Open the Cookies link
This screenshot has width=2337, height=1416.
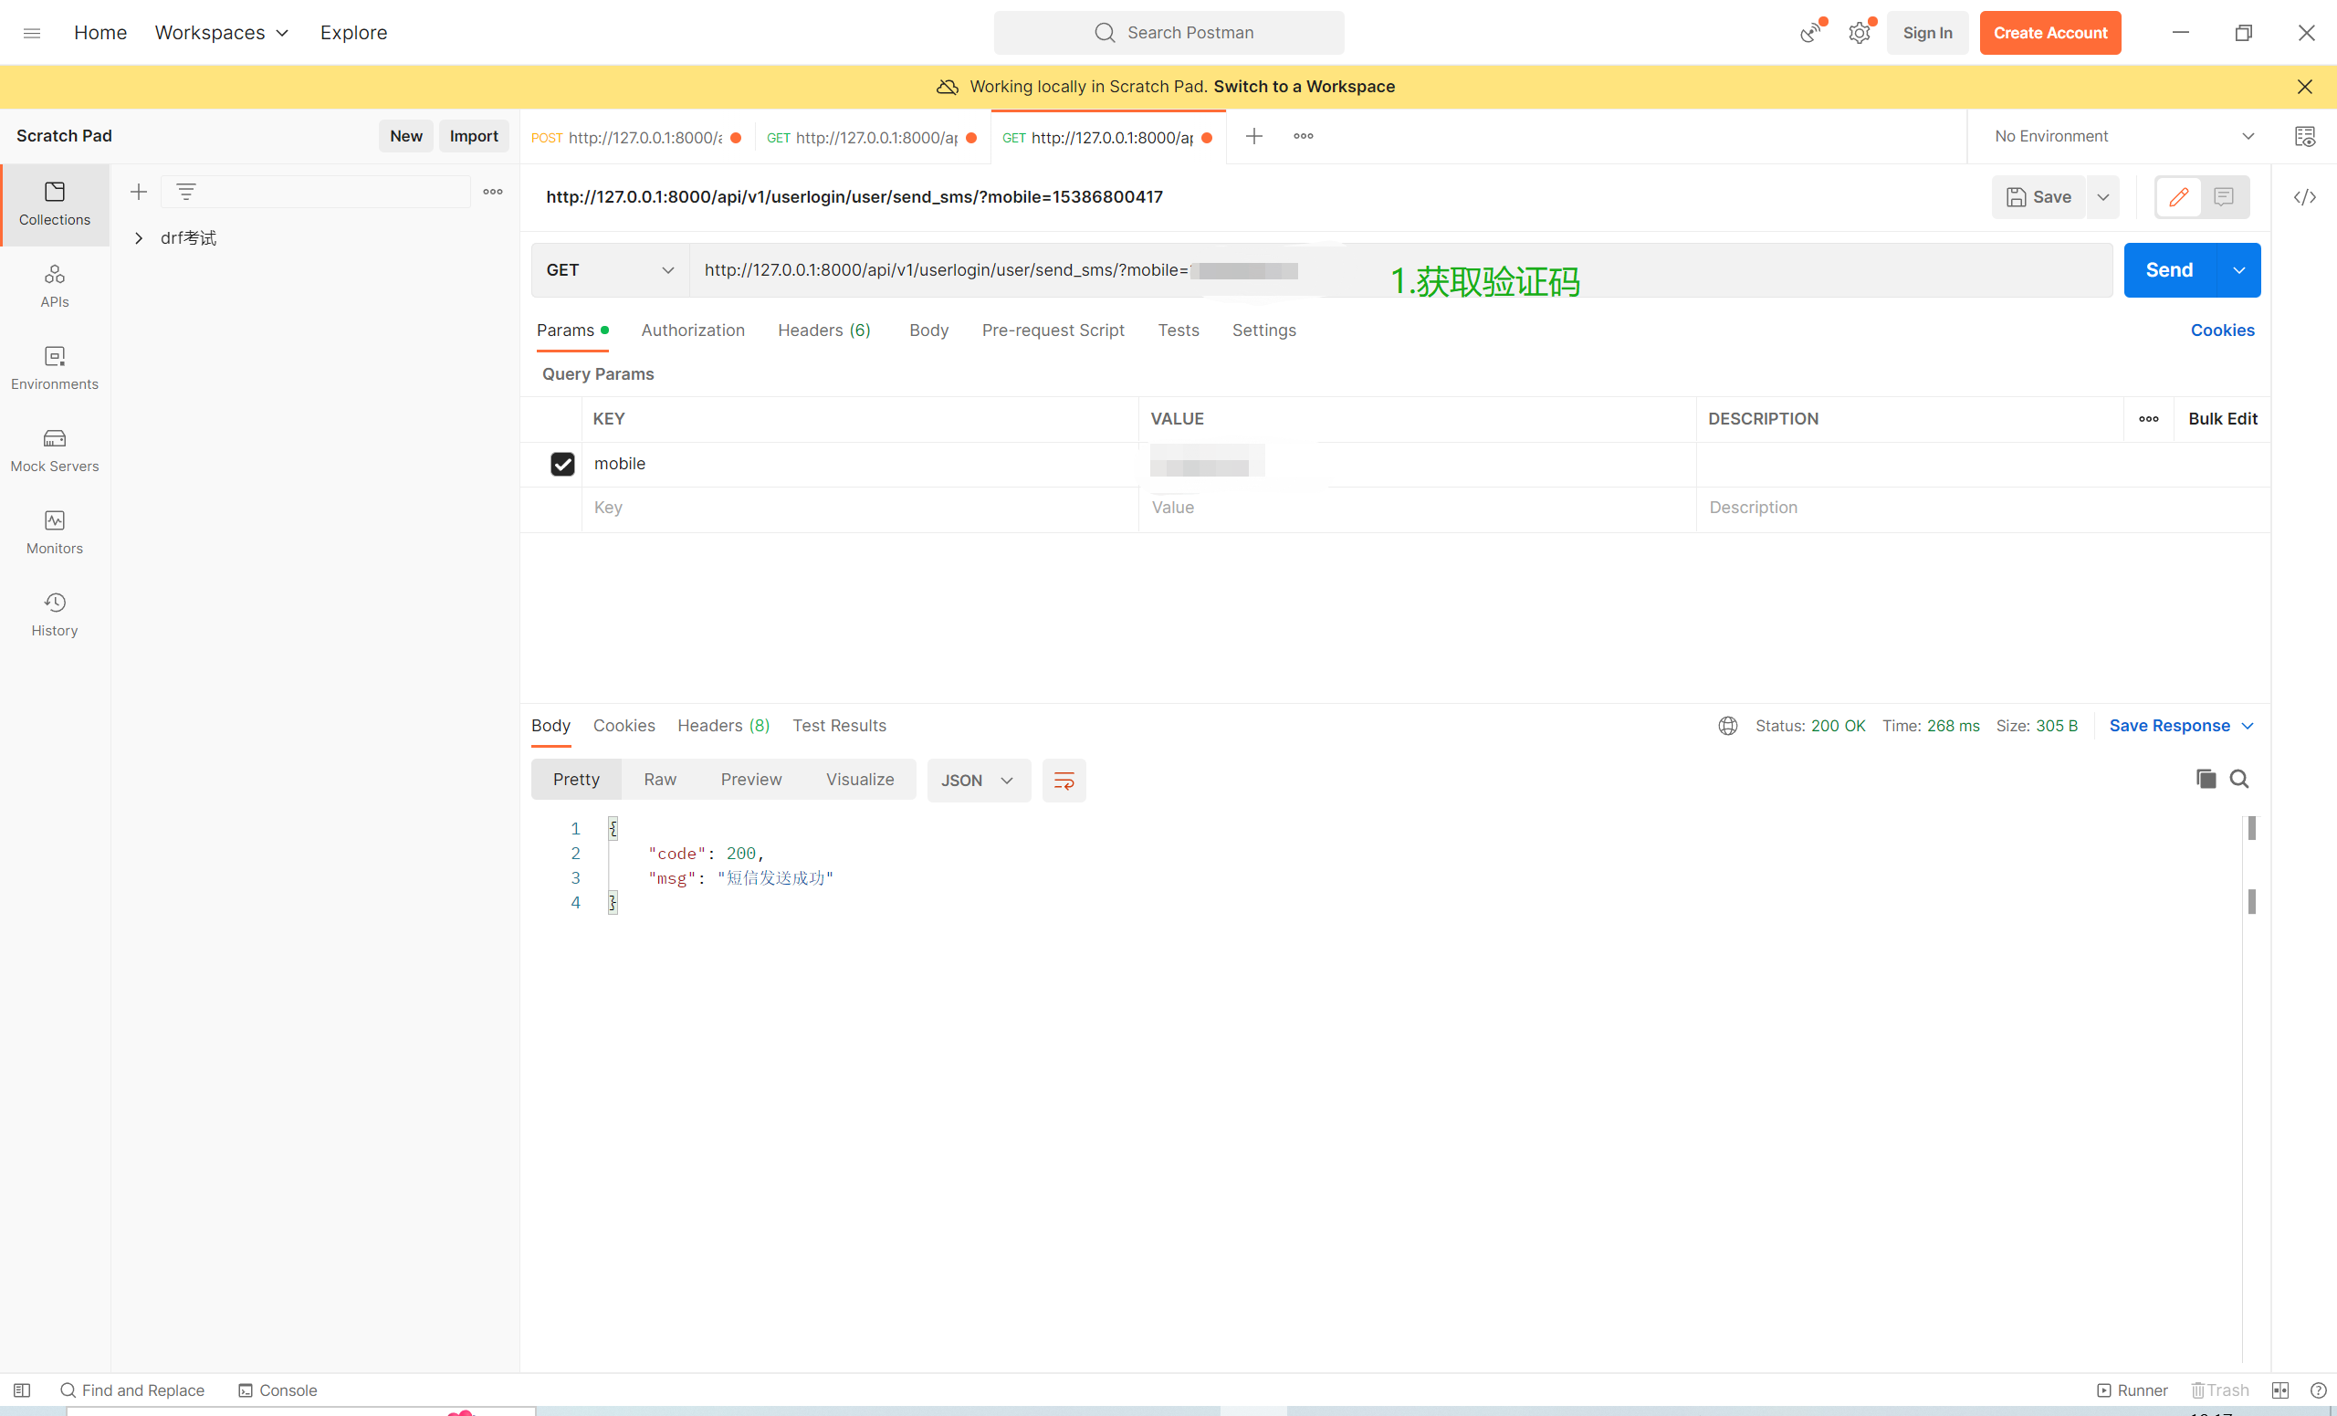point(2221,330)
